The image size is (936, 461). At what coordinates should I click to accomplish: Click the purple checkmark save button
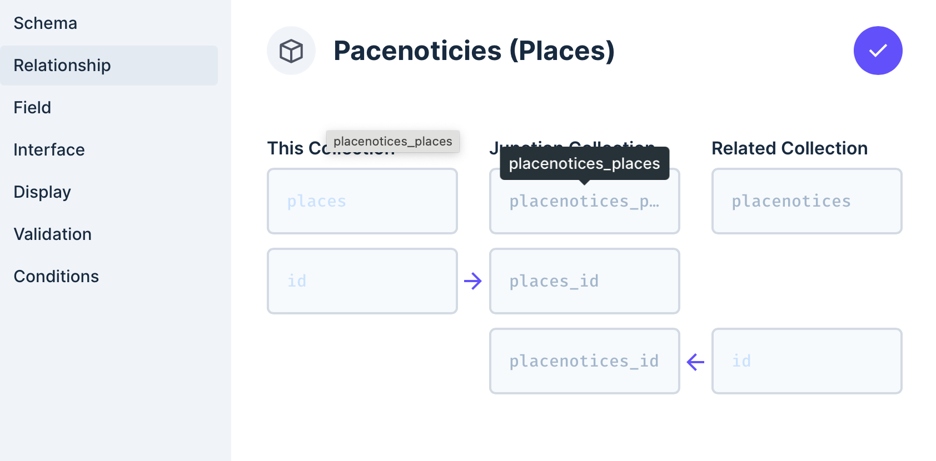point(877,50)
